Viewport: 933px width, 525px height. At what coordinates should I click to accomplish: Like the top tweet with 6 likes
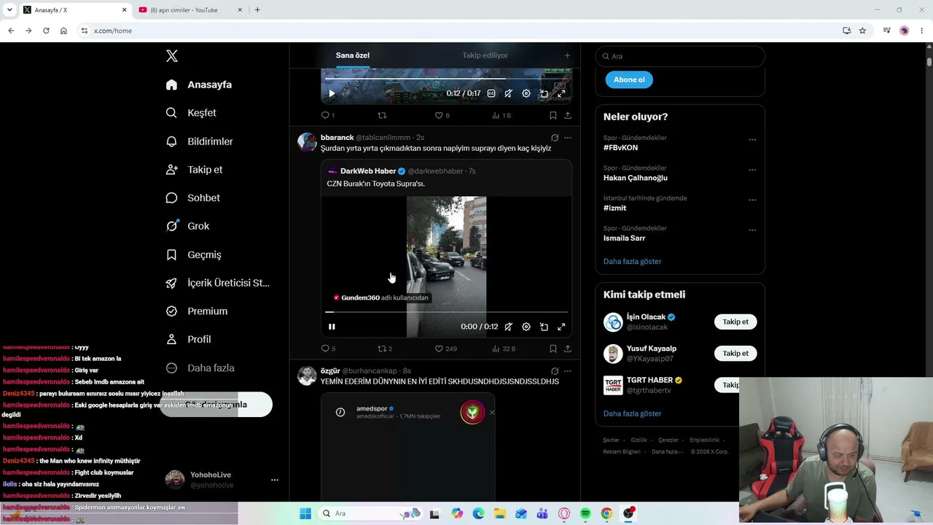pos(442,115)
